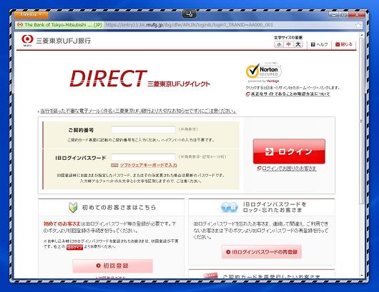Click the site identity badge in address bar
The image size is (379, 292).
point(59,25)
